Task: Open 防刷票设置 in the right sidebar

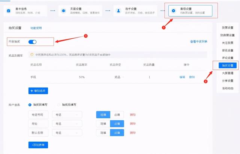Action: pos(228,35)
